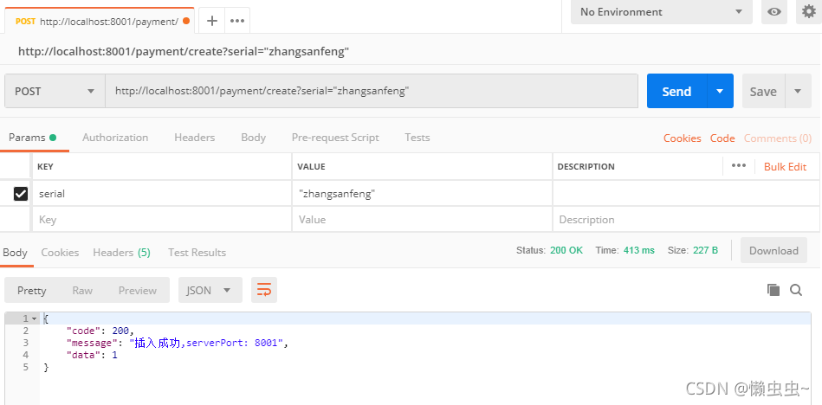The image size is (822, 405).
Task: Open tab options ellipsis menu
Action: pos(237,21)
